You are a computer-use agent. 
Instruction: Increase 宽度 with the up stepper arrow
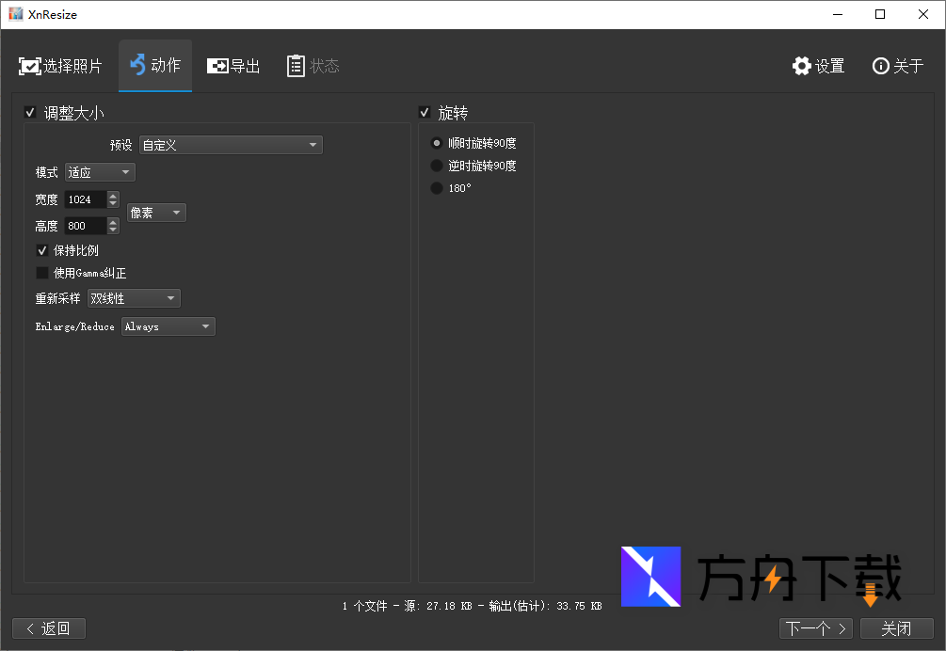[x=112, y=195]
